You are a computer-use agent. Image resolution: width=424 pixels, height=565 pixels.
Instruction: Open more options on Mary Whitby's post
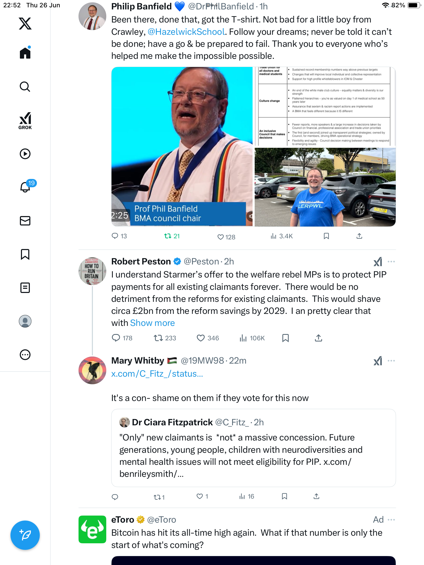pos(391,361)
